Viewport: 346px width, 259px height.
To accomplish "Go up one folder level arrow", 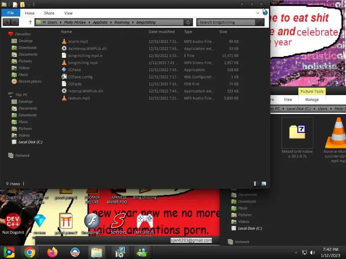I will pos(30,22).
